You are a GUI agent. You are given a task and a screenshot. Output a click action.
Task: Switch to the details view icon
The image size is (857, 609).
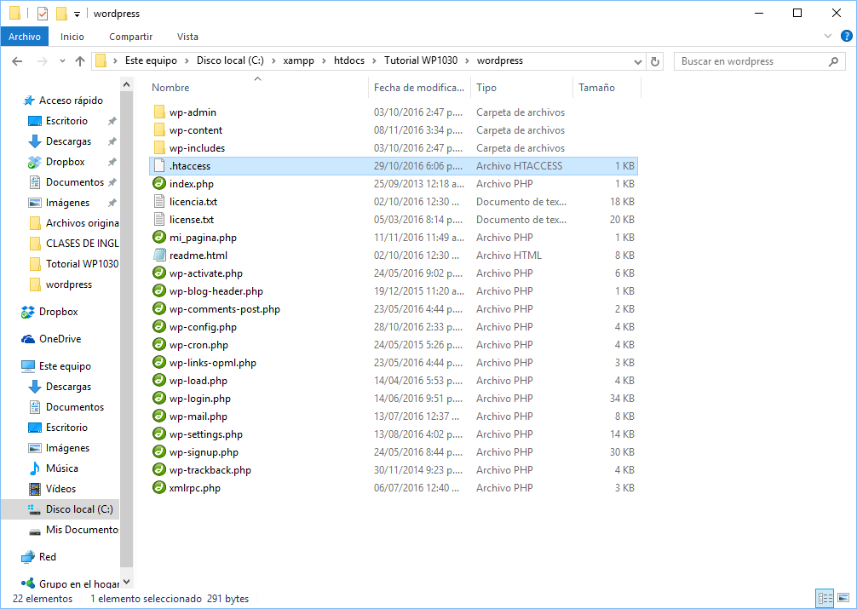pos(825,598)
